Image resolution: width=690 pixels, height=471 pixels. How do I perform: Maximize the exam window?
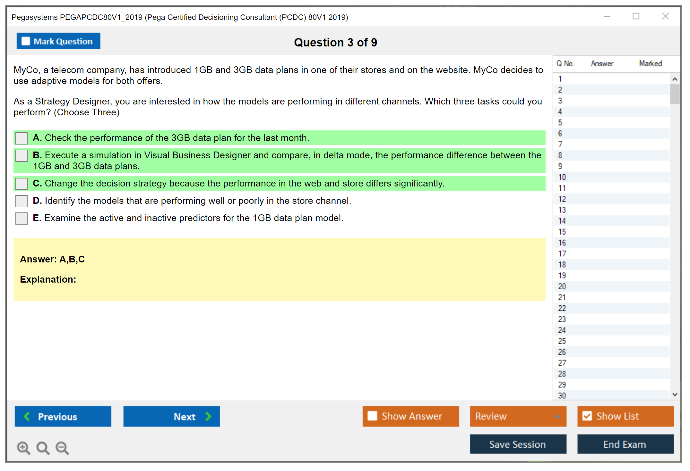(636, 16)
